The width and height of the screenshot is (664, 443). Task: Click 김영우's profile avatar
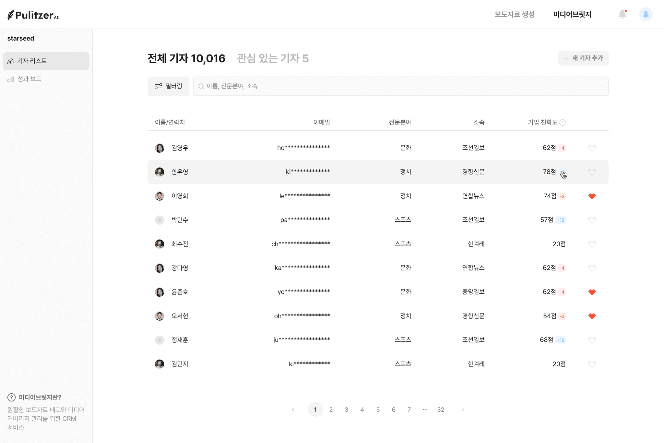tap(160, 148)
